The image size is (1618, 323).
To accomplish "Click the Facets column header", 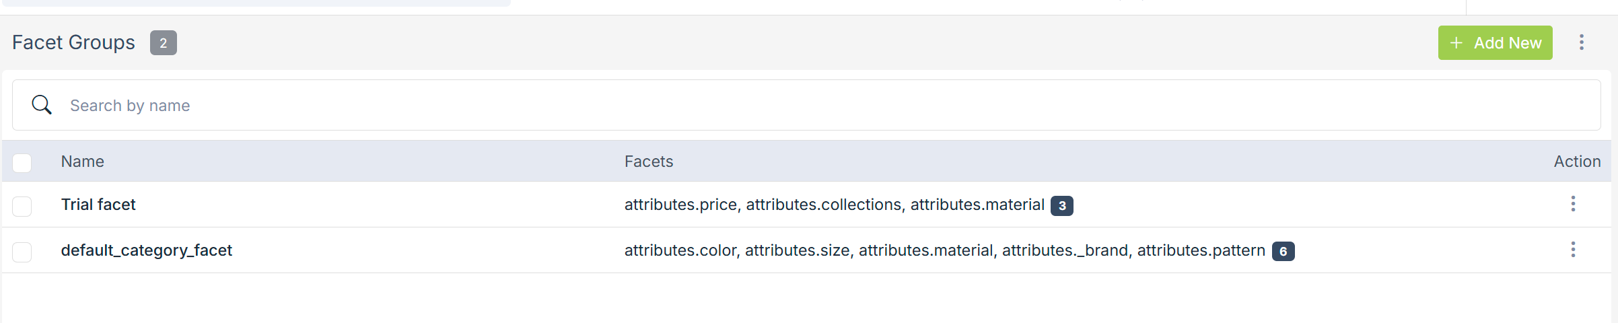I will 649,161.
